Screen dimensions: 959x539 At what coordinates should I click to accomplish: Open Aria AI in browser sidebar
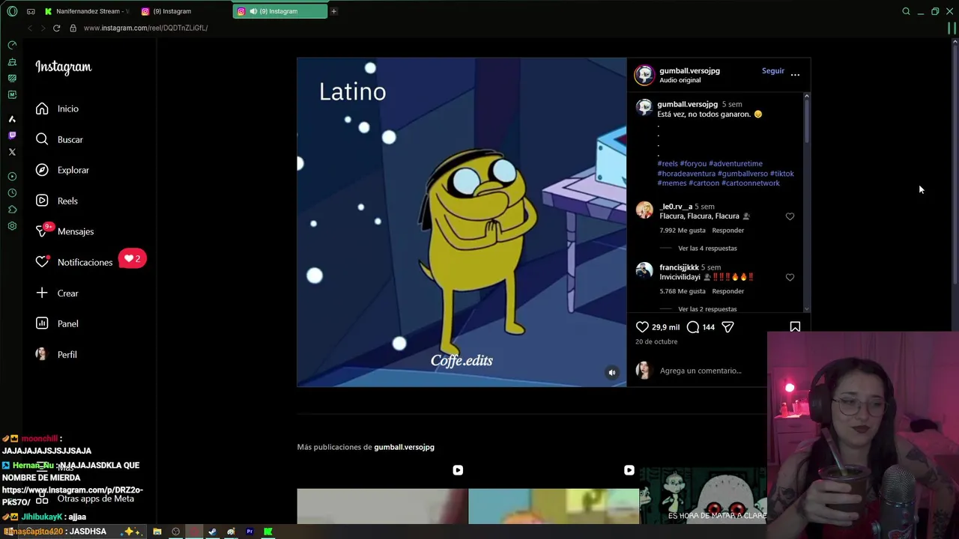(x=12, y=119)
